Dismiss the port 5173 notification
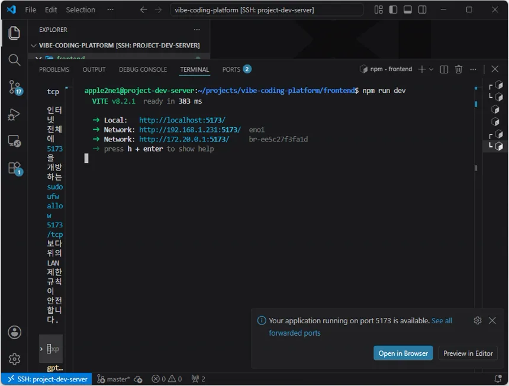This screenshot has width=509, height=386. point(492,320)
